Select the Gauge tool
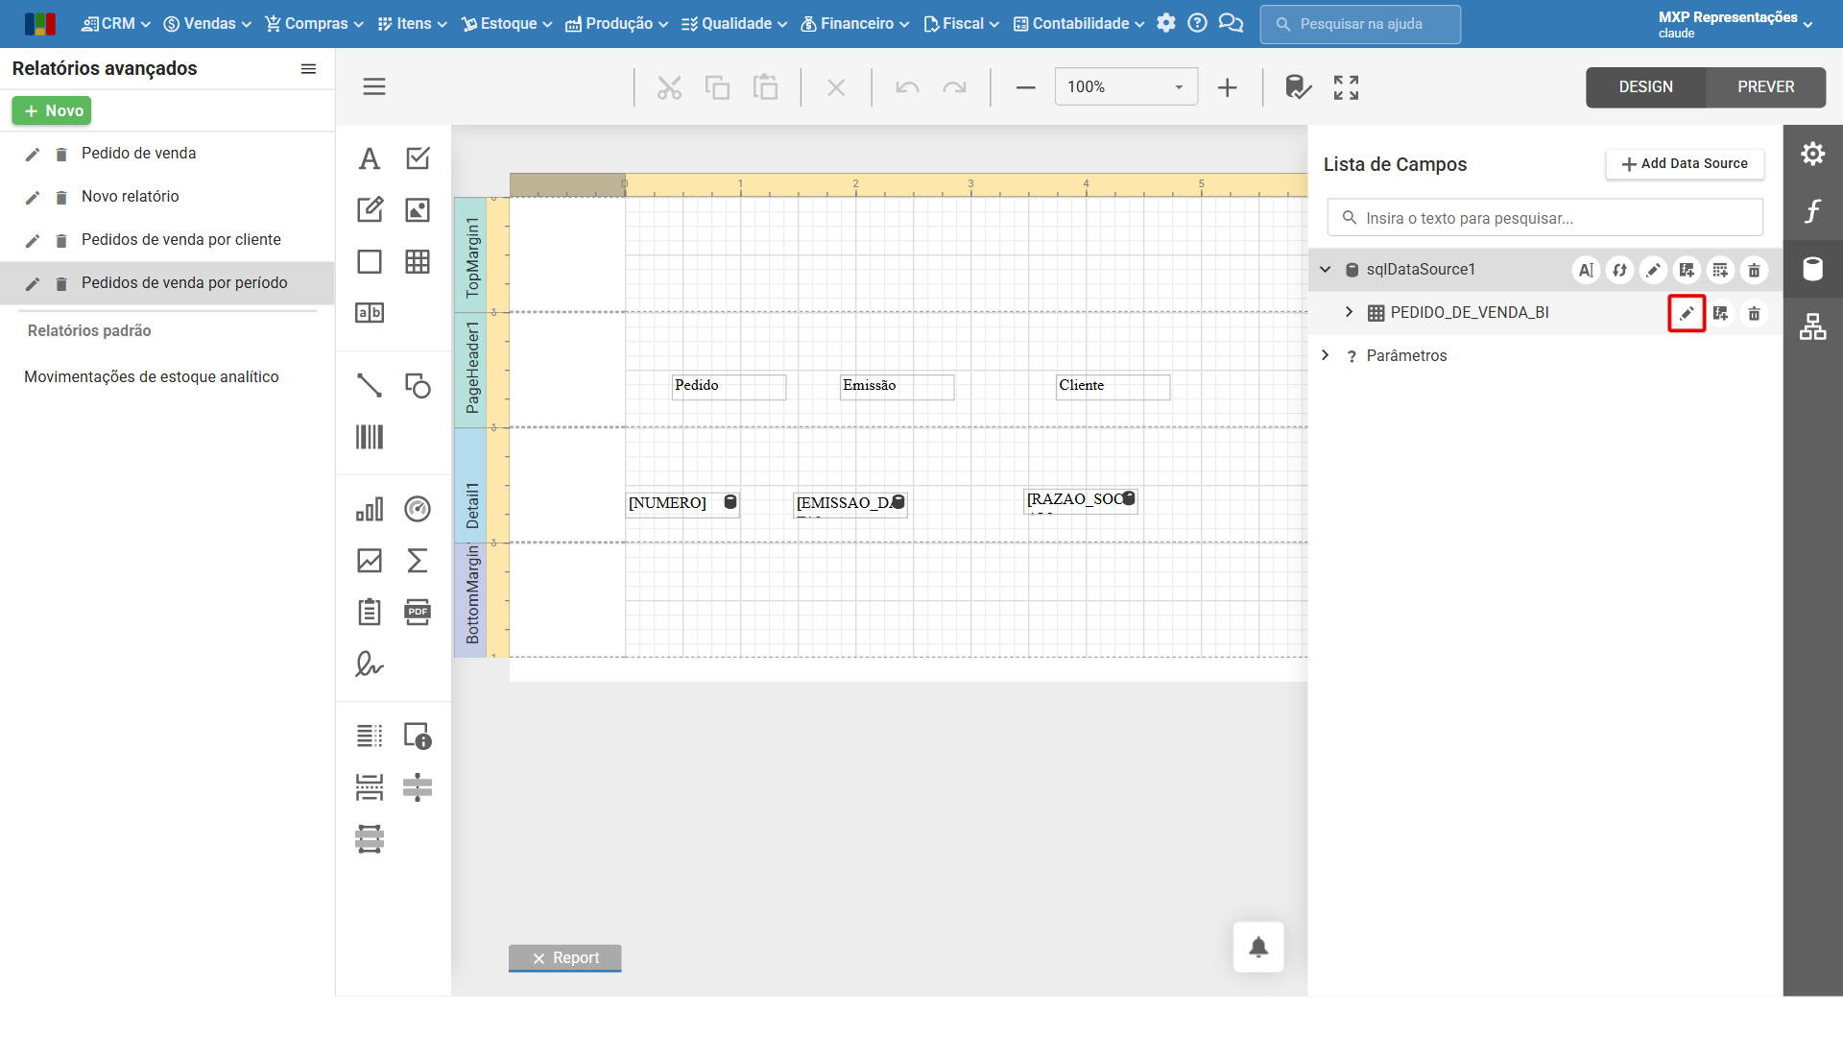 click(x=418, y=509)
